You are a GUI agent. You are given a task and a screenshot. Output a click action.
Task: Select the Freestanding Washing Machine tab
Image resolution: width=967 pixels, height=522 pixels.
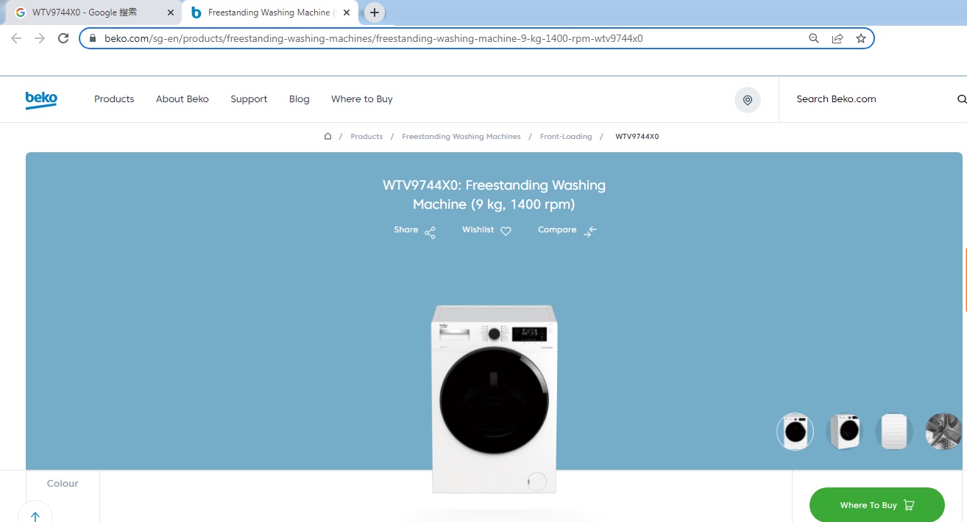pyautogui.click(x=271, y=12)
